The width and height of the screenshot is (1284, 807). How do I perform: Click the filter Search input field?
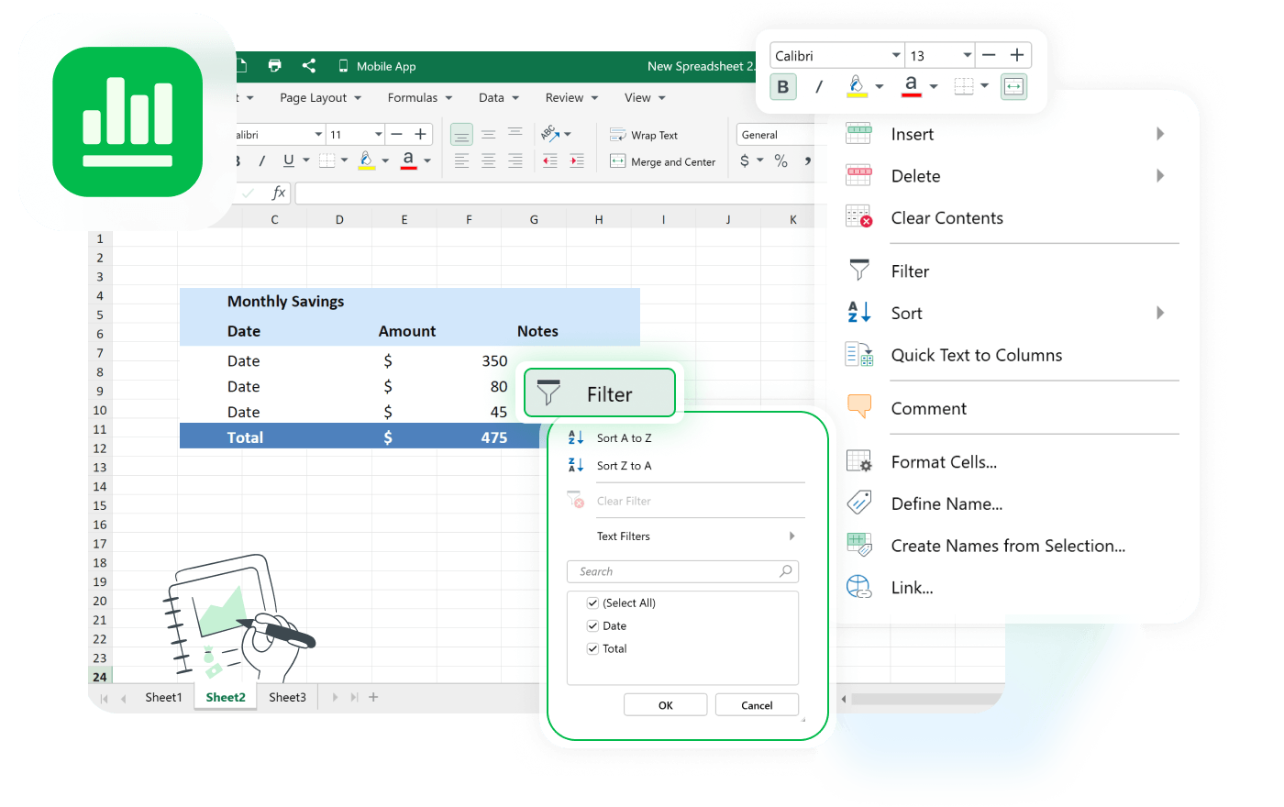[677, 571]
